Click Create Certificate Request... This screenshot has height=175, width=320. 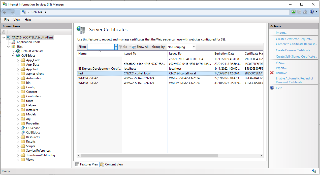[x=294, y=39]
